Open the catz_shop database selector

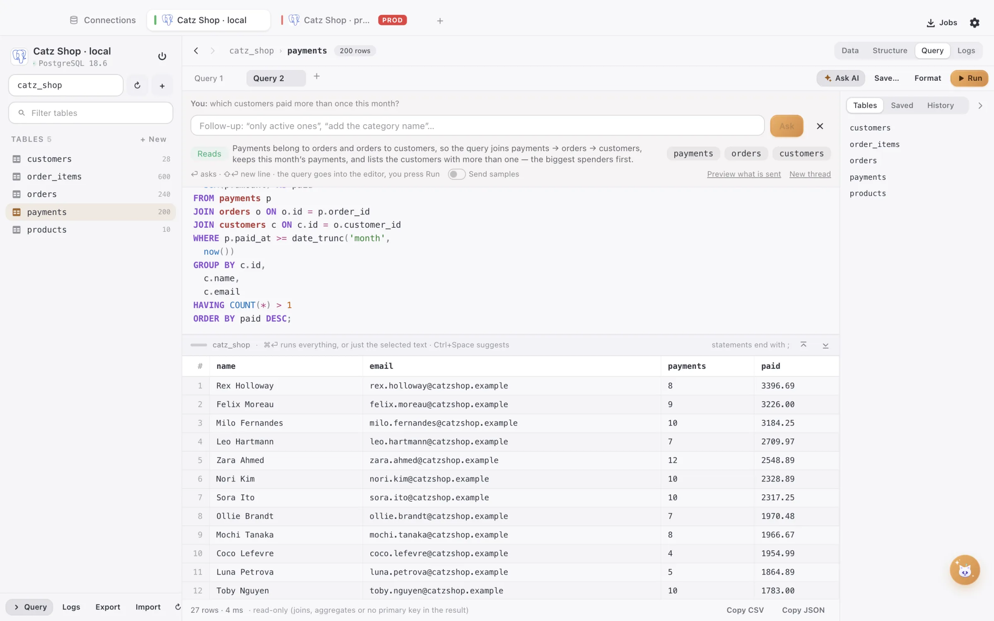(x=66, y=85)
